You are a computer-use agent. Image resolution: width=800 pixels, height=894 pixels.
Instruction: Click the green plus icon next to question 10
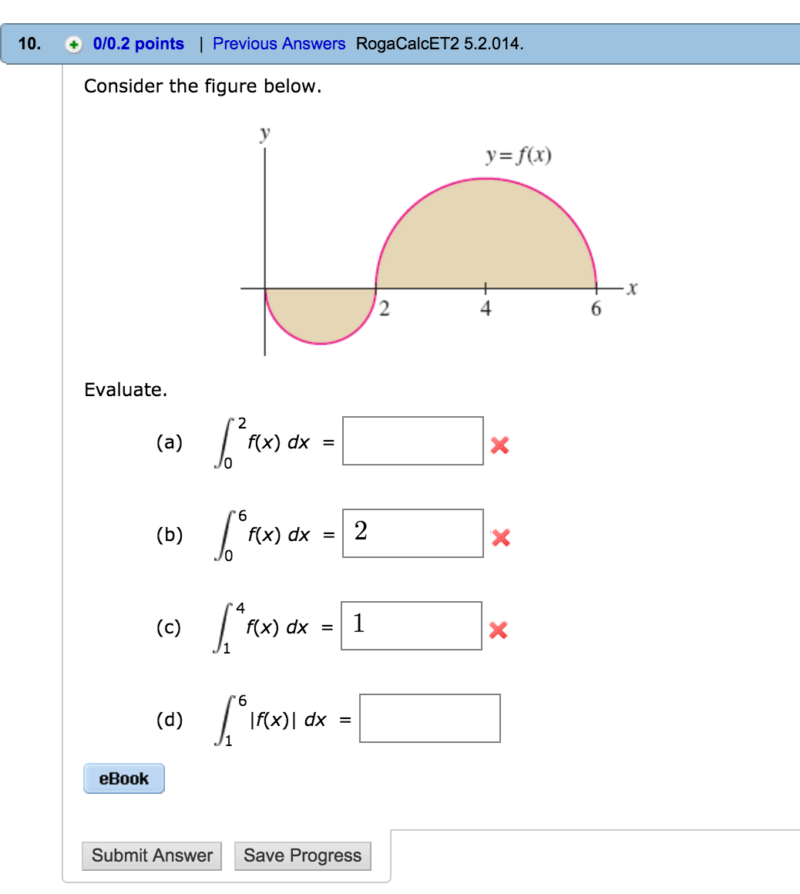pyautogui.click(x=72, y=43)
